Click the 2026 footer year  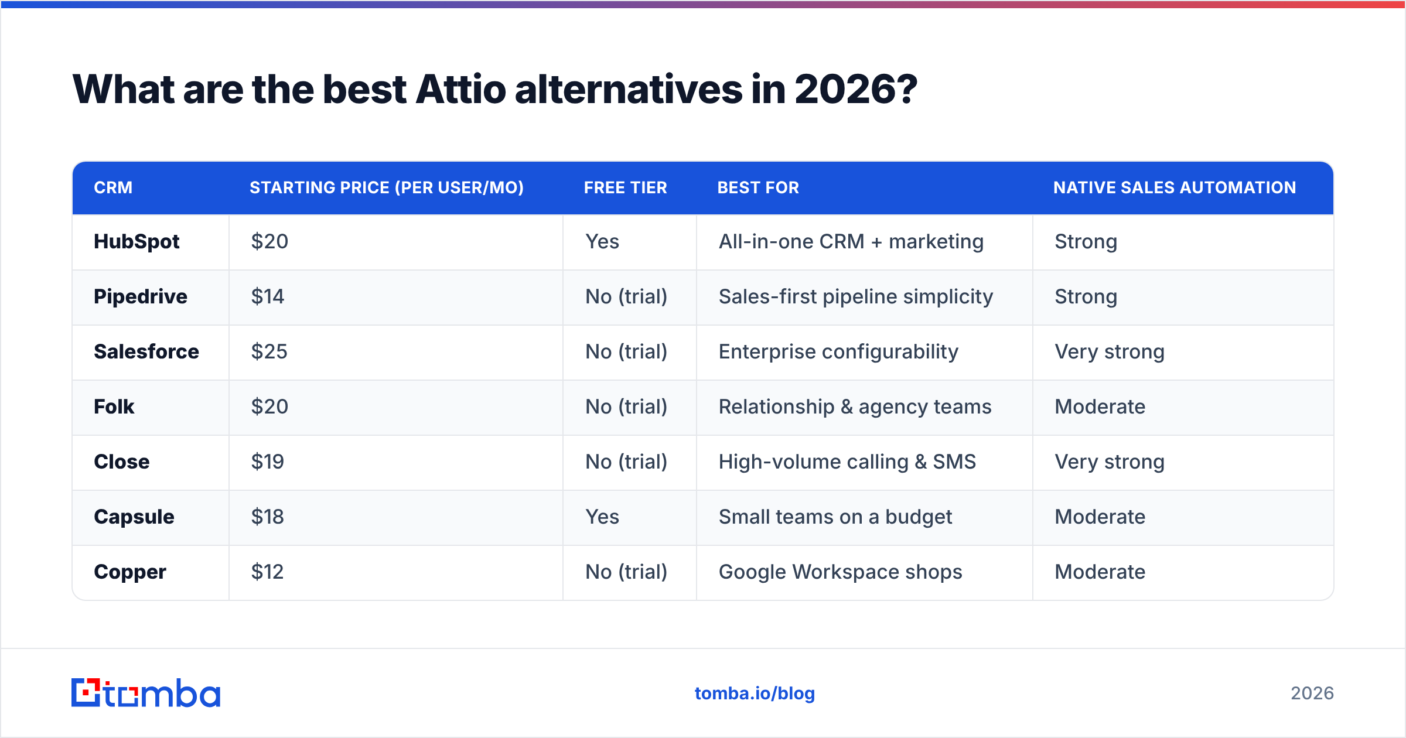pyautogui.click(x=1312, y=693)
